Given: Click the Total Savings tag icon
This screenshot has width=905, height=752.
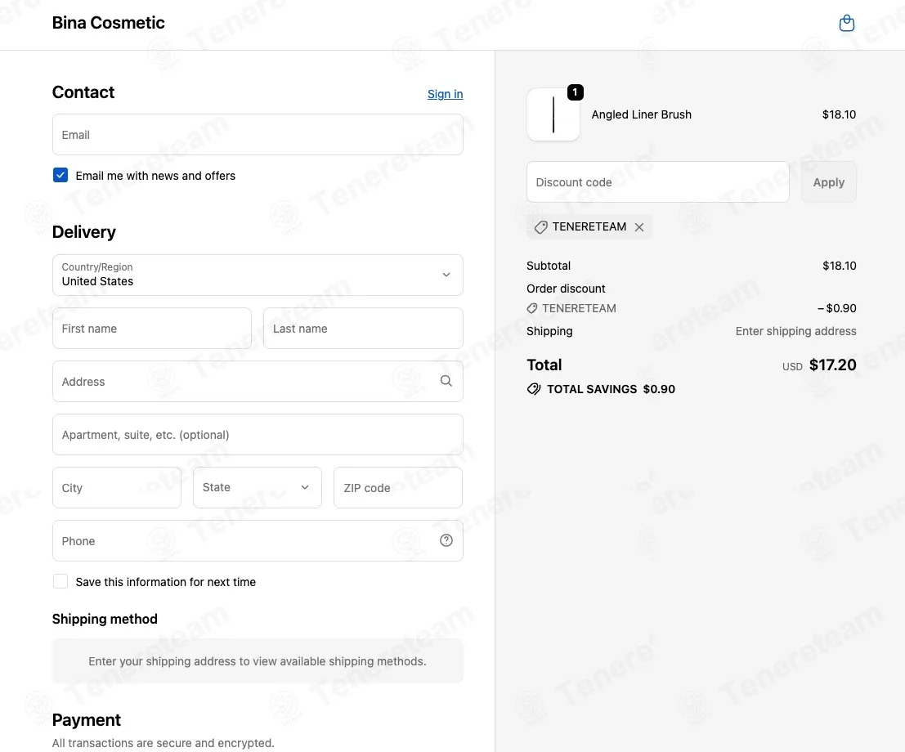Looking at the screenshot, I should 534,389.
